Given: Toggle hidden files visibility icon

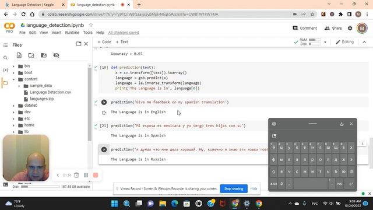Looking at the screenshot, I should (56, 55).
